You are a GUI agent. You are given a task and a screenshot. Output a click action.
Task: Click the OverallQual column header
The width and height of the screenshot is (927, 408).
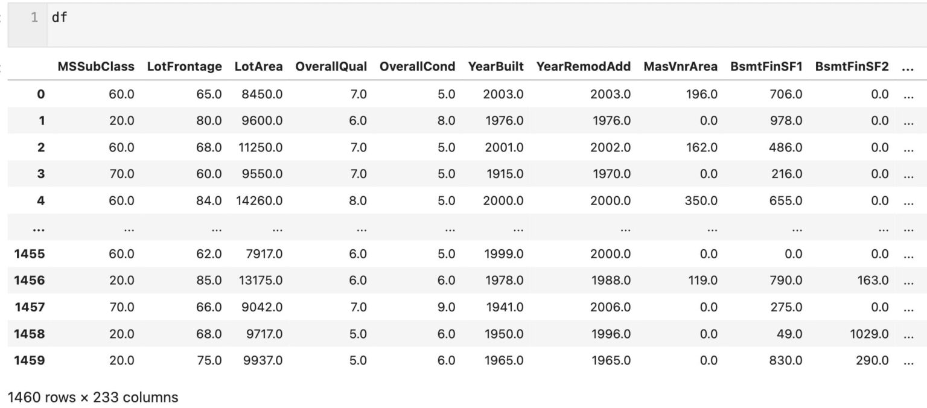coord(331,67)
